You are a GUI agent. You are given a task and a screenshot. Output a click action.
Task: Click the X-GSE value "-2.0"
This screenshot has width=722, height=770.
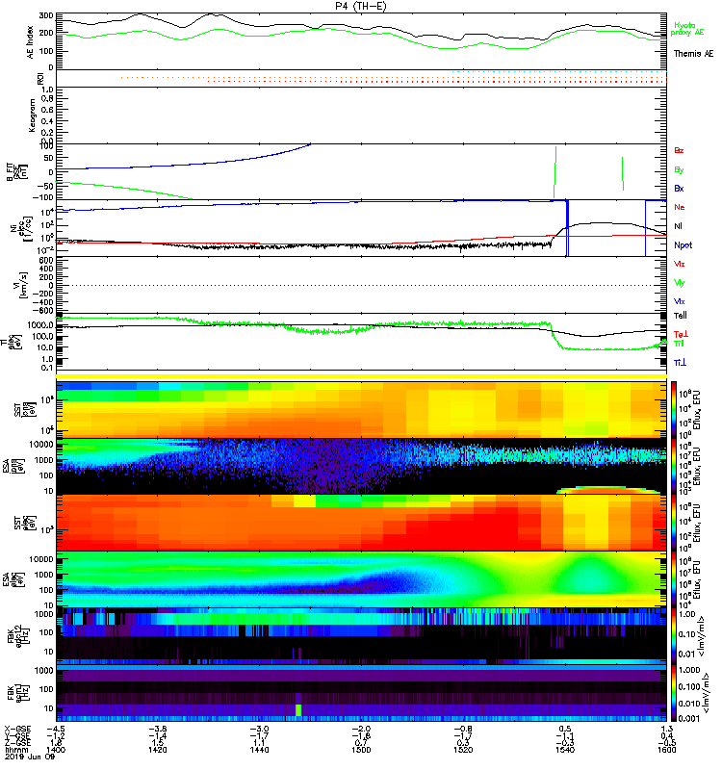[x=361, y=729]
